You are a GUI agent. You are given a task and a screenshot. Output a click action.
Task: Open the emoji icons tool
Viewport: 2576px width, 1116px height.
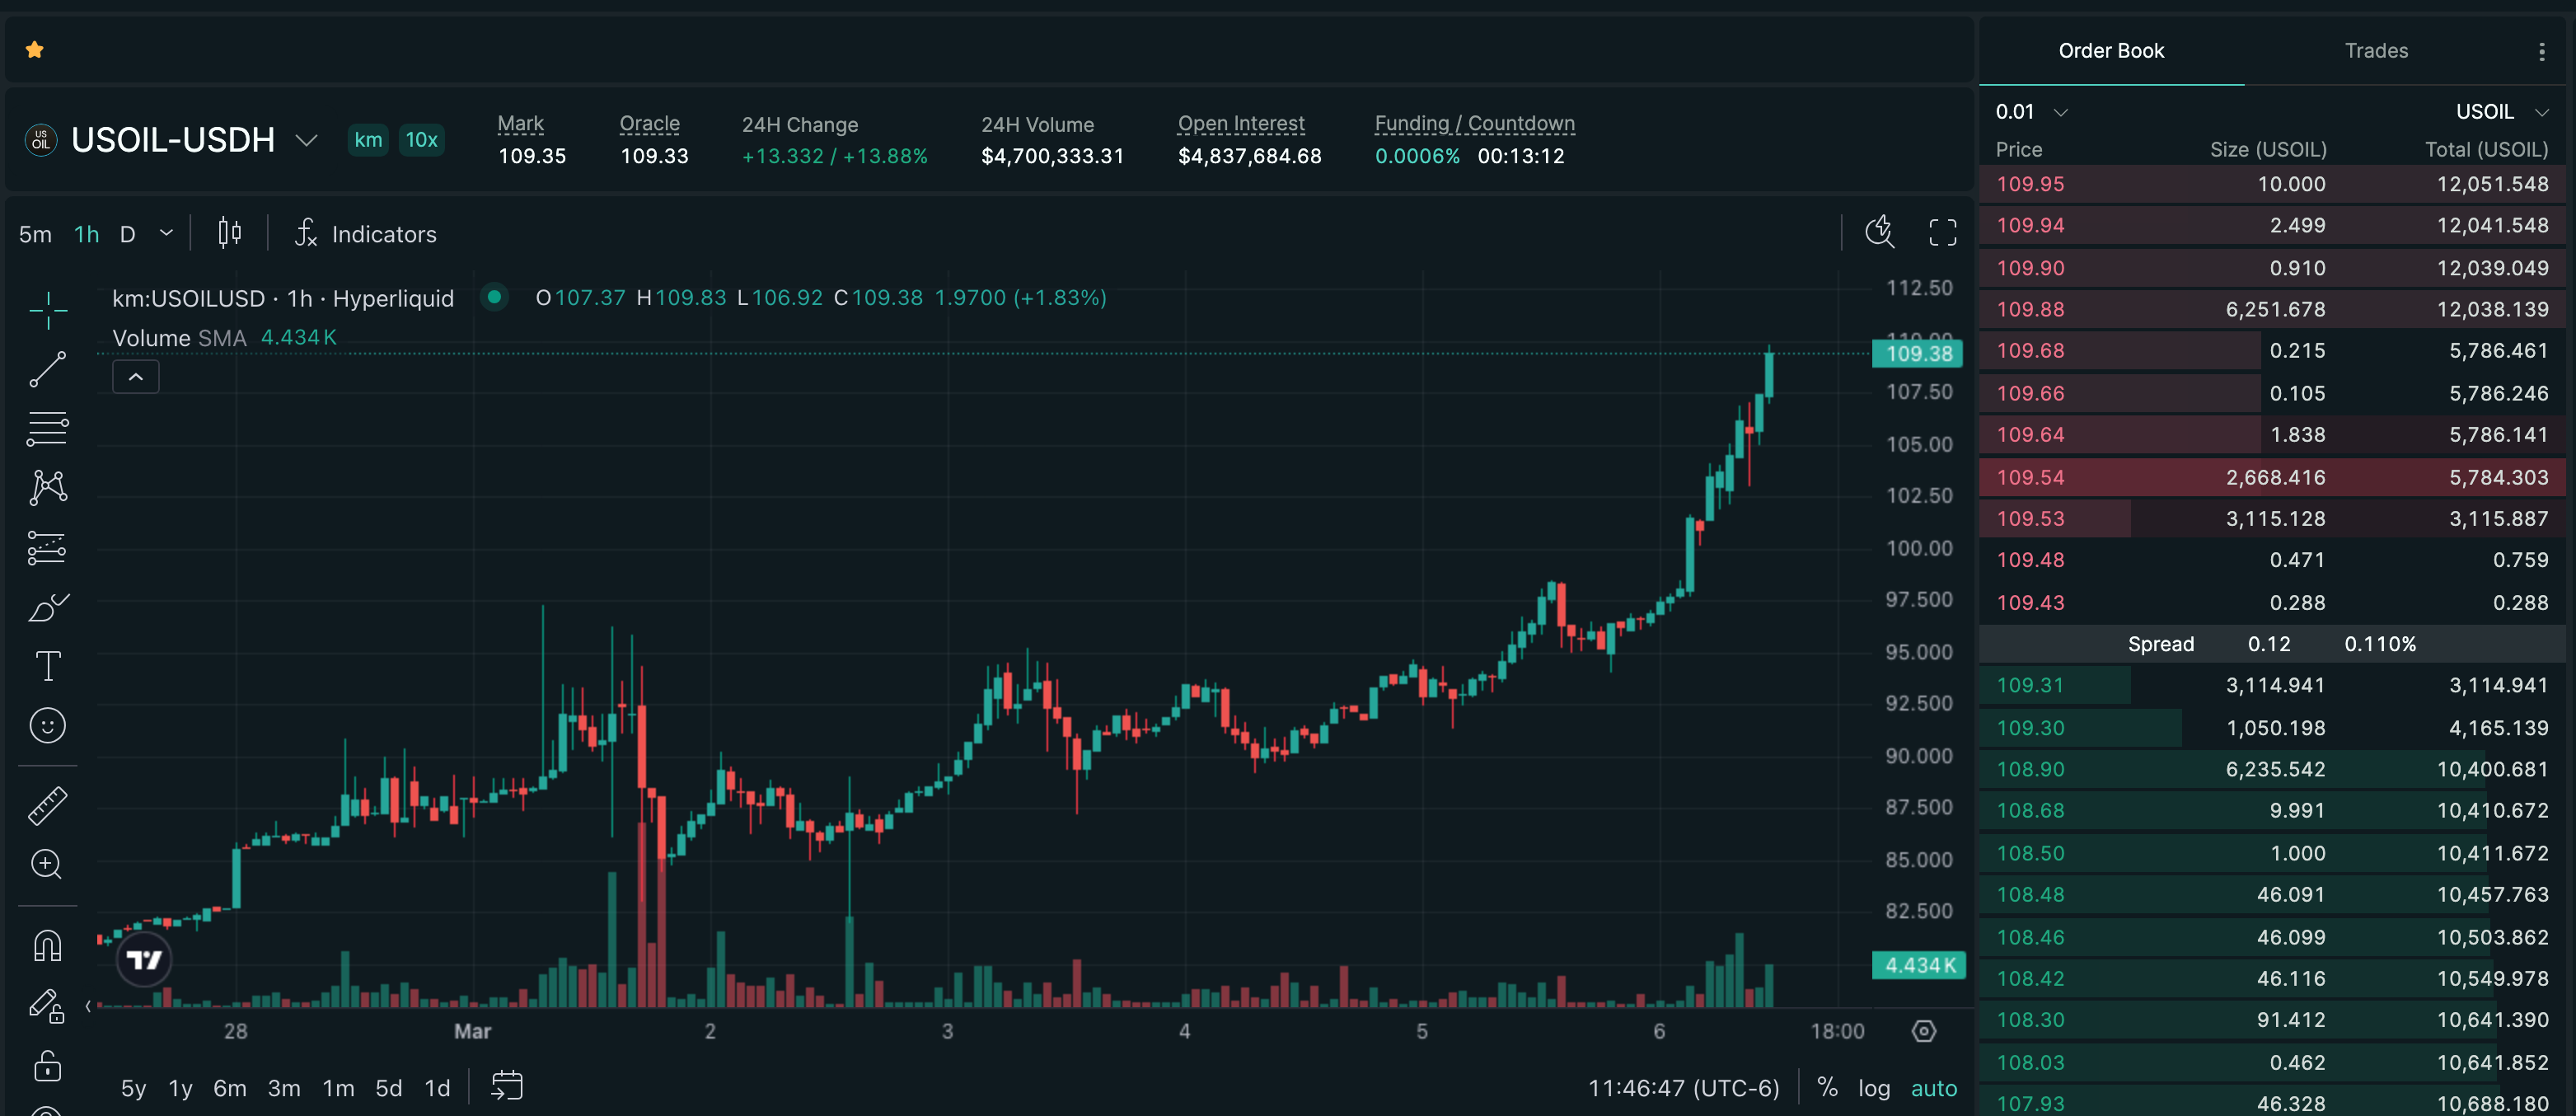click(x=47, y=726)
